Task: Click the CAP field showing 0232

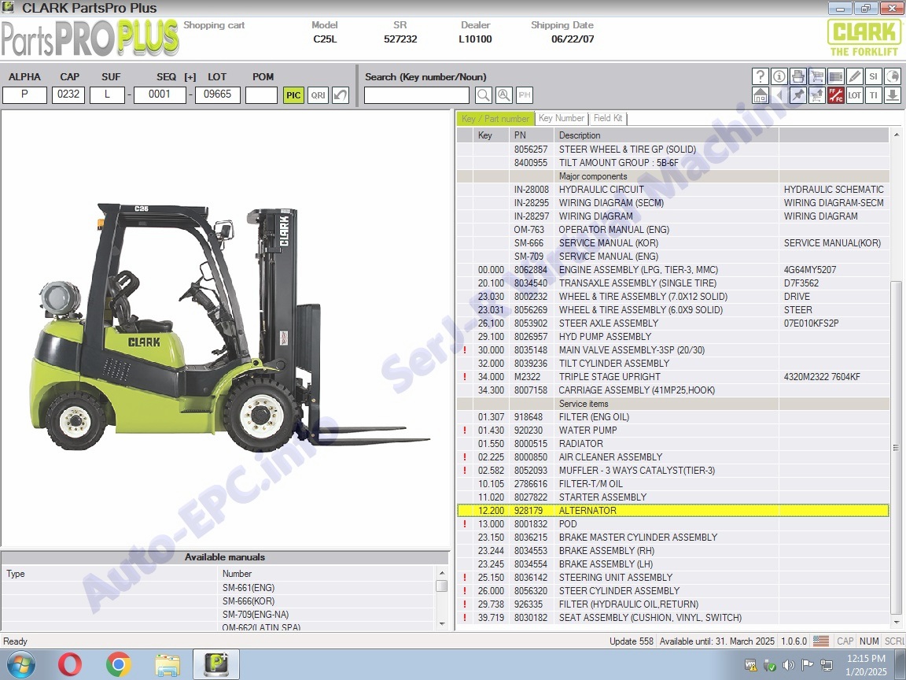Action: (68, 94)
